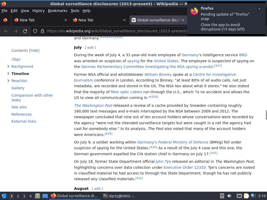Open the spying link
Viewport: 267px width, 200px height.
(133, 61)
